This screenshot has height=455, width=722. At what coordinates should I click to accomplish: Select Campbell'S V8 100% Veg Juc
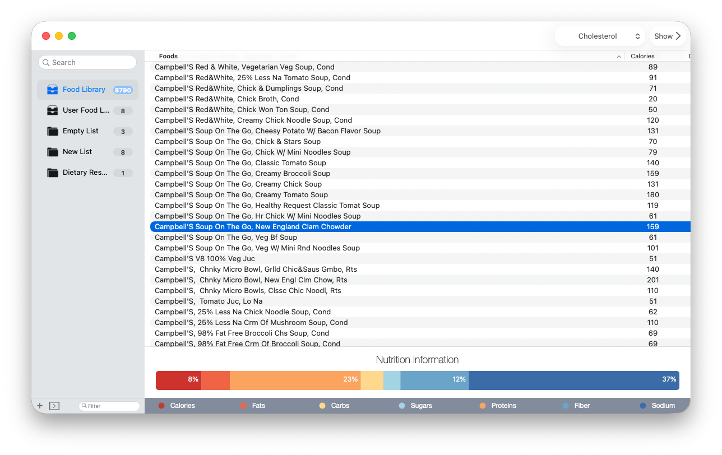click(420, 259)
